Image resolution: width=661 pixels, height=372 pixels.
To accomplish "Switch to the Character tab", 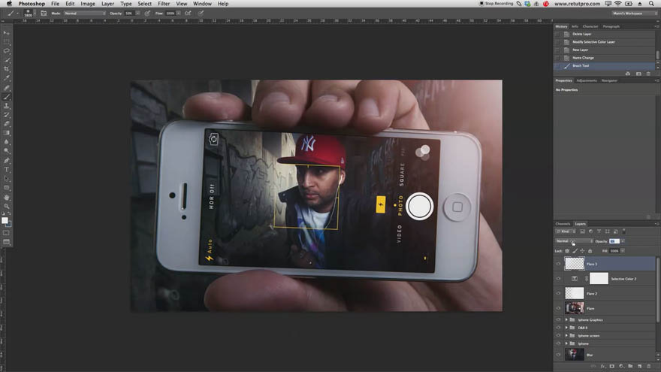I will [x=590, y=26].
